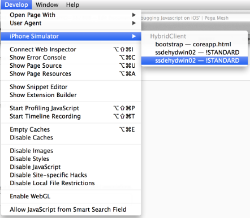Open the Develop menu in menu bar

16,5
